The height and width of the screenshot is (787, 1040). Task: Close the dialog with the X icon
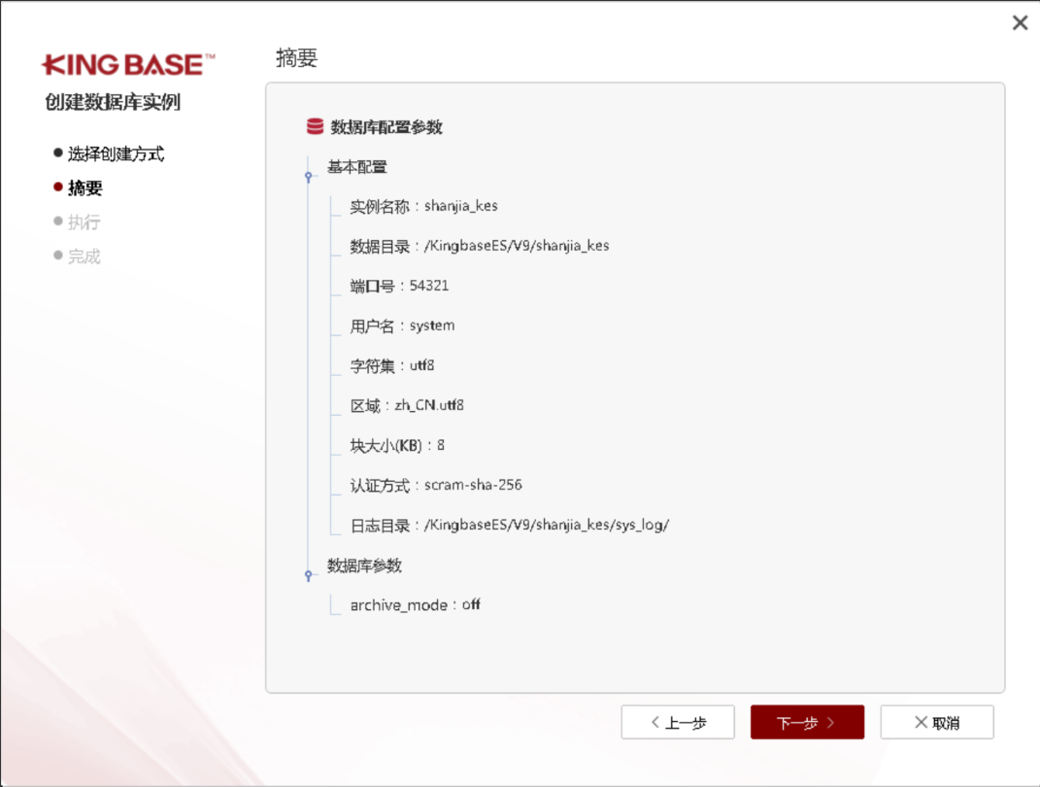[1021, 23]
